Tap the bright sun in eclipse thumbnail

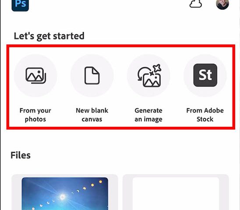[x=63, y=197]
